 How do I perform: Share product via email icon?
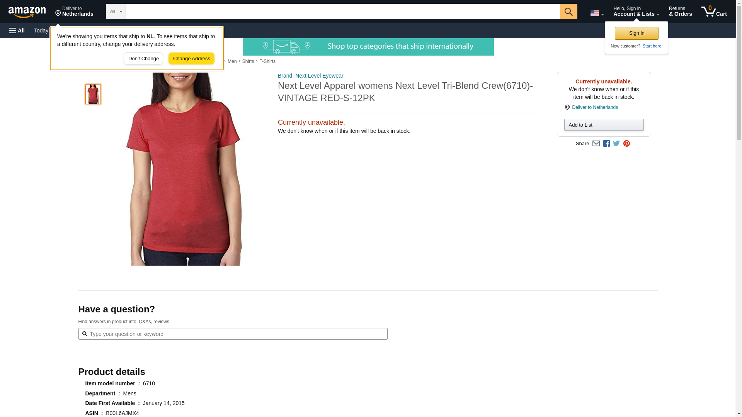click(x=596, y=144)
